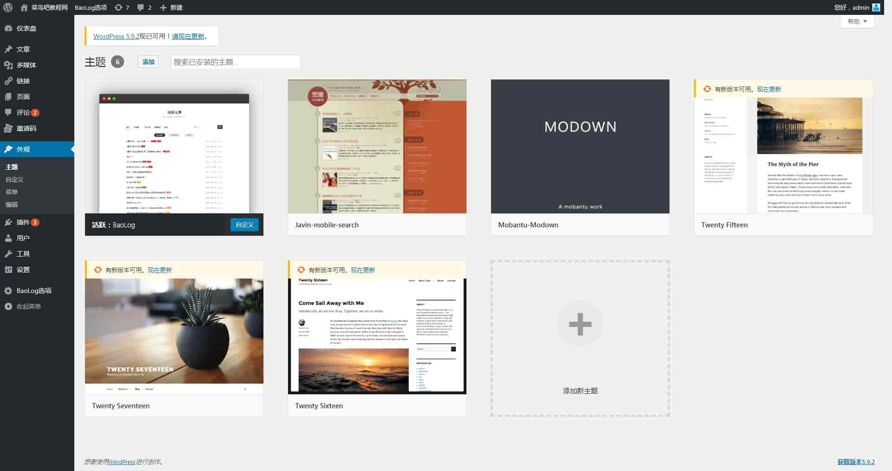Screen dimensions: 892x471
Task: Click the 用户 user icon
Action: 8,238
